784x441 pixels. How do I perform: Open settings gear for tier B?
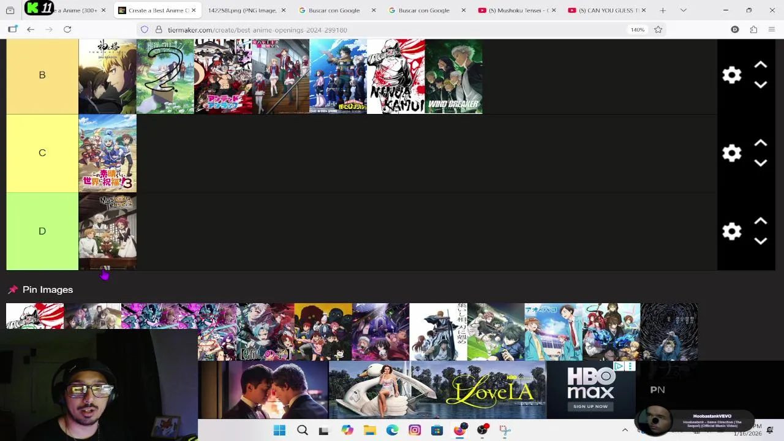click(x=731, y=75)
